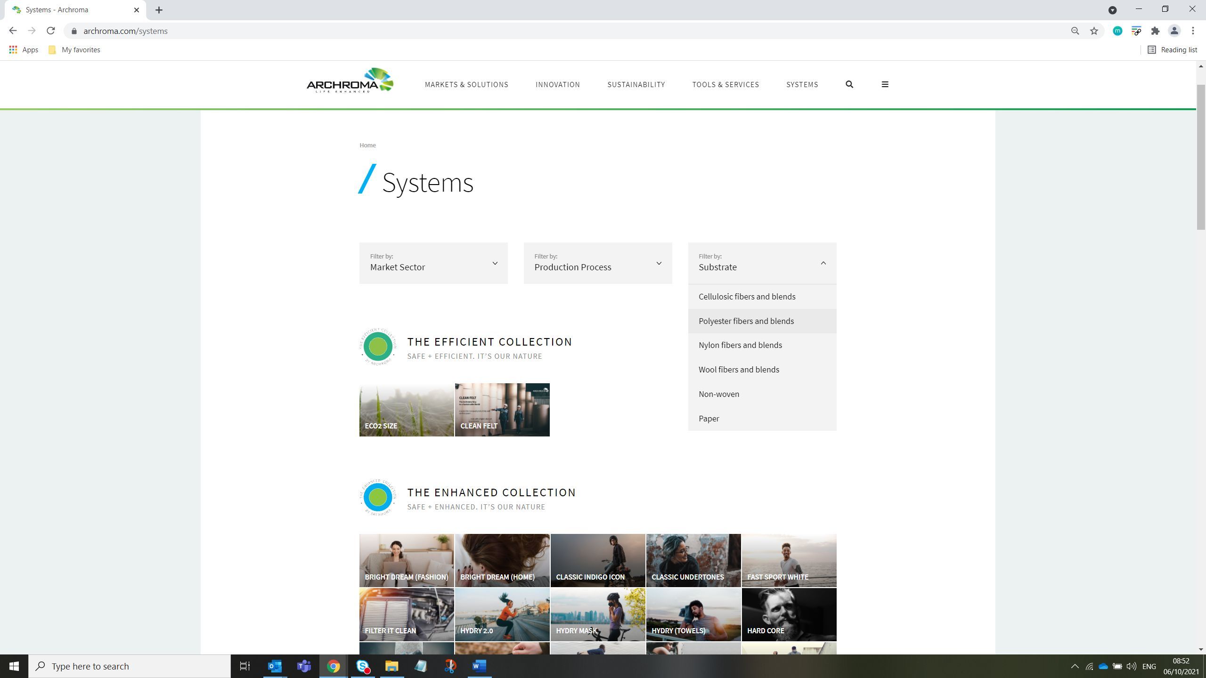This screenshot has width=1206, height=678.
Task: Click the Task View taskbar icon
Action: coord(245,666)
